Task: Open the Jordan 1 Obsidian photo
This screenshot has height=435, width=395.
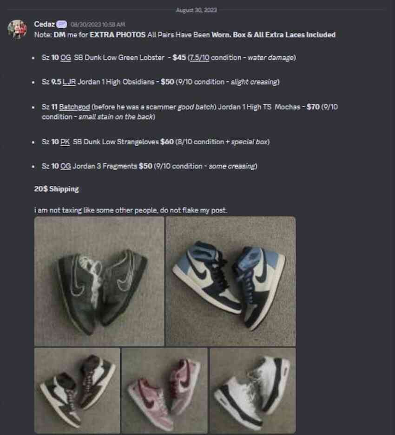Action: pos(230,281)
